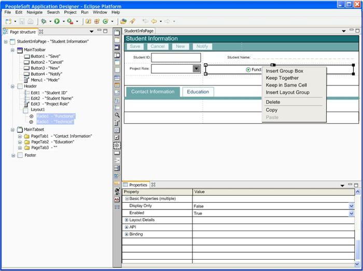This screenshot has width=363, height=271.
Task: Collapse the StudentInfoPage root tree node
Action: [x=6, y=42]
